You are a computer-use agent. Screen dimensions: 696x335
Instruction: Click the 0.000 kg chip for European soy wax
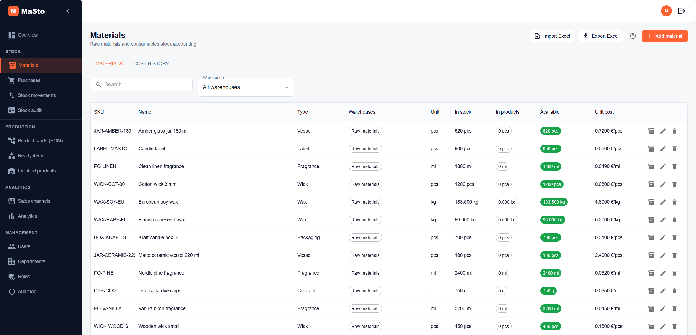(x=507, y=202)
